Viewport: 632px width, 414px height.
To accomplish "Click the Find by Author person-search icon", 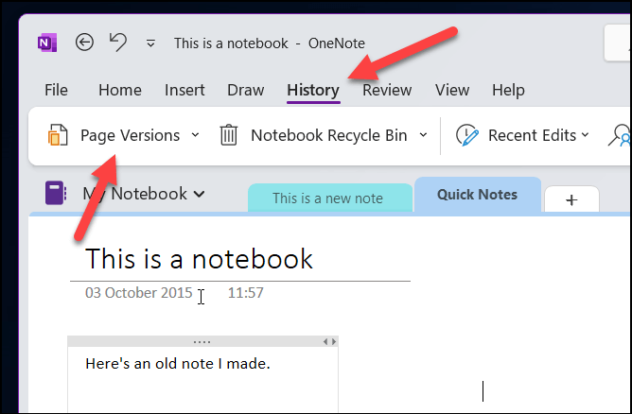I will pyautogui.click(x=620, y=136).
